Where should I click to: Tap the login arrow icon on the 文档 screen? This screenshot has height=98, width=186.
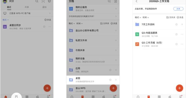(x=115, y=1)
